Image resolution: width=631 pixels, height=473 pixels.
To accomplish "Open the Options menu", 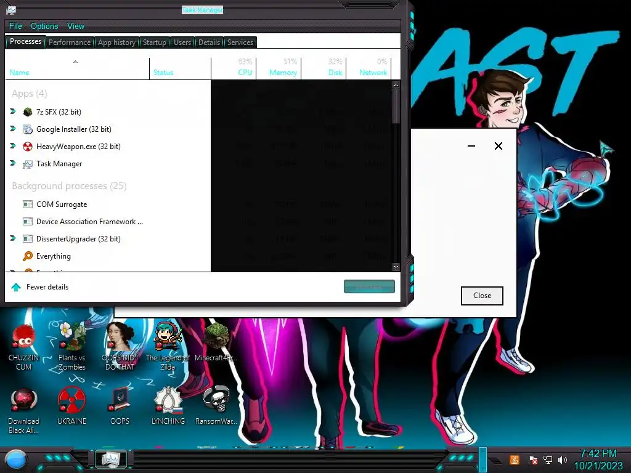I will pyautogui.click(x=44, y=26).
